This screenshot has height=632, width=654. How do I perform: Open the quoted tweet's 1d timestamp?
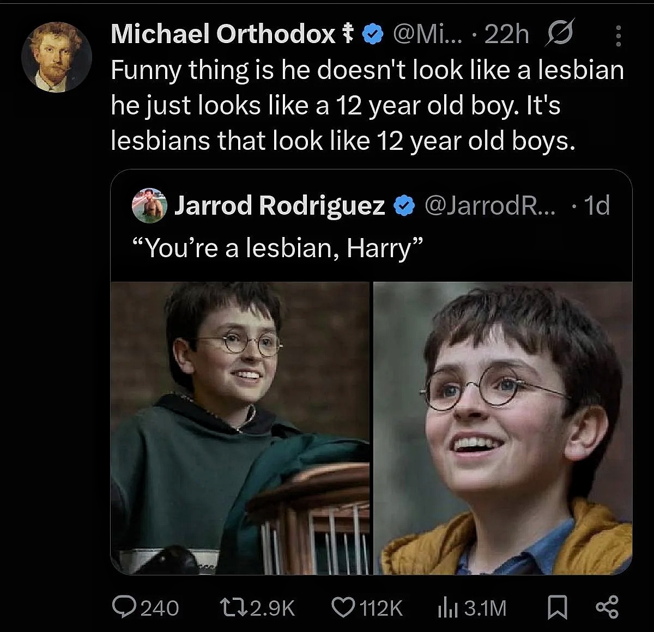(596, 205)
